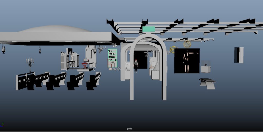The image size is (263, 132).
Task: Select the standing candelabra with candles
Action: (30, 64)
